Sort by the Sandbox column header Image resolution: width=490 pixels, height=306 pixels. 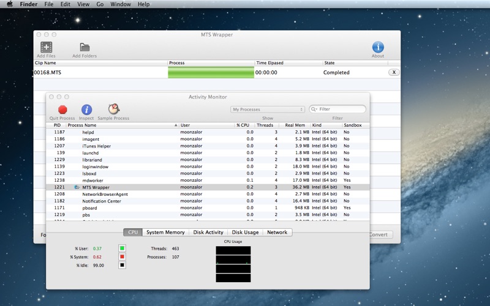coord(356,125)
